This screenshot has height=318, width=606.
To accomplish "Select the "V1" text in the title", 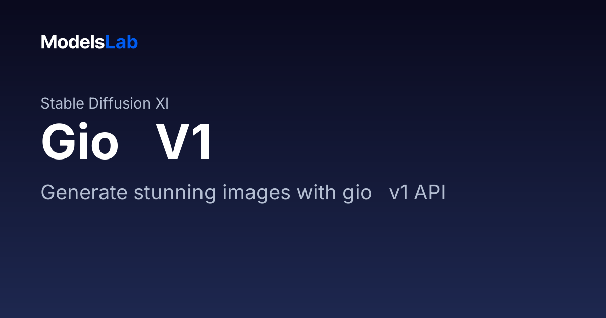I will tap(184, 143).
